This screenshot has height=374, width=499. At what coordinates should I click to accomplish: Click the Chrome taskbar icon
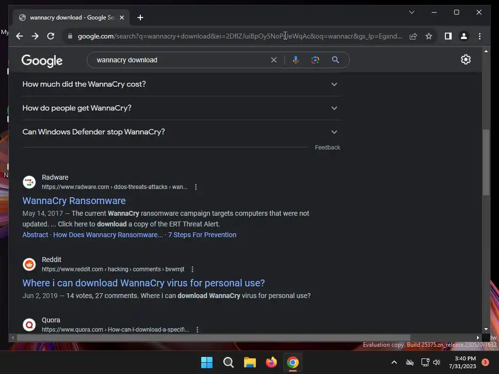(x=293, y=362)
